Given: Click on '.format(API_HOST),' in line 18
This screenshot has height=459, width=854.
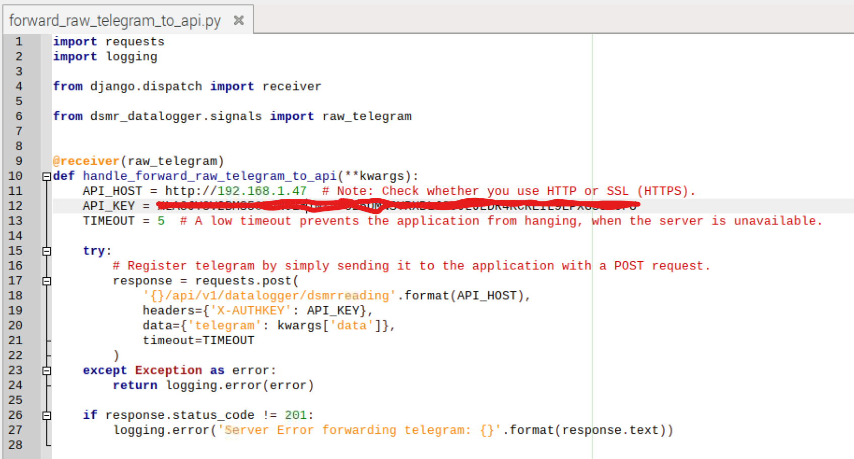Looking at the screenshot, I should click(x=464, y=295).
